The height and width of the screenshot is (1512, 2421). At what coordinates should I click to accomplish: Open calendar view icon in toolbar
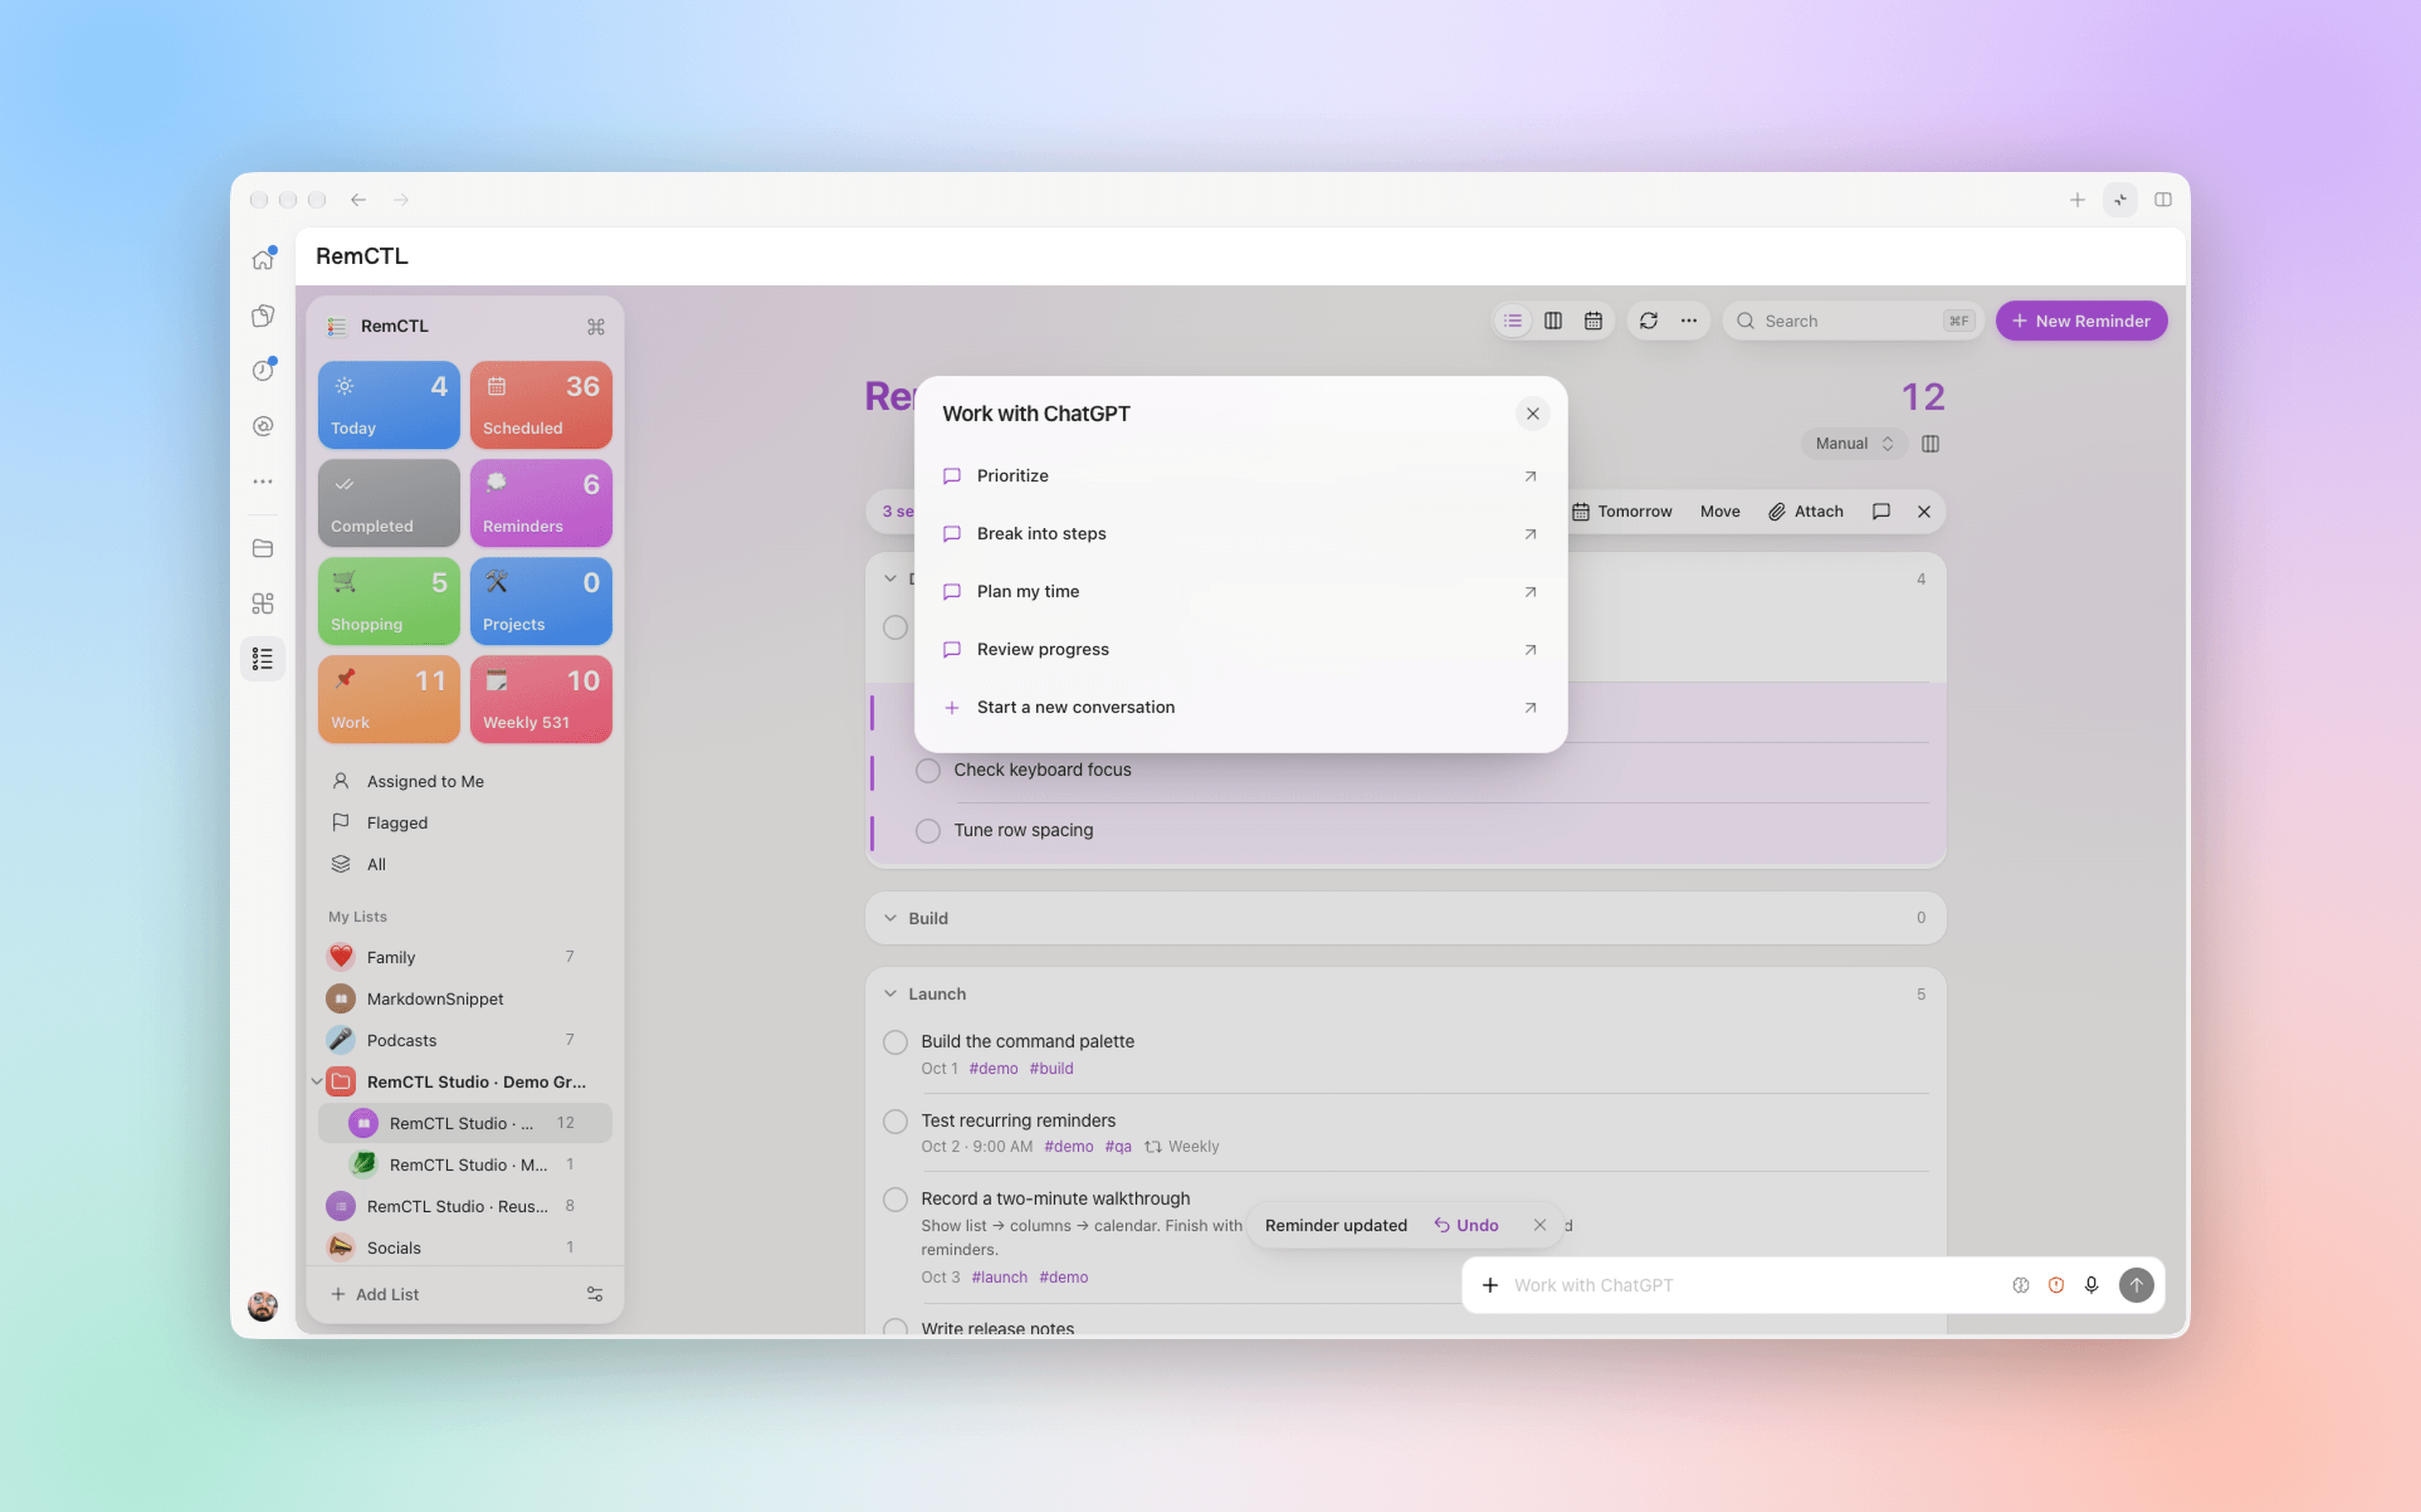(1593, 321)
